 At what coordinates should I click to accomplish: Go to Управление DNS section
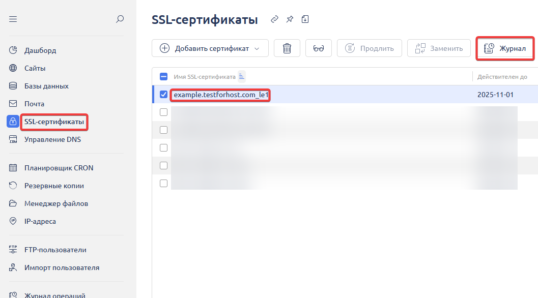pos(52,139)
